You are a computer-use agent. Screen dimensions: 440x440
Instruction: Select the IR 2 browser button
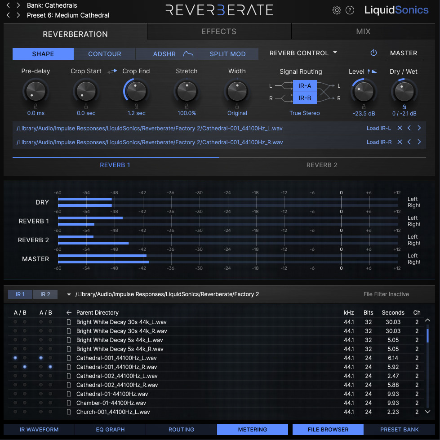(x=45, y=294)
